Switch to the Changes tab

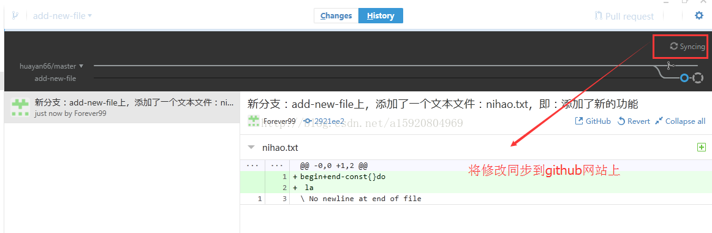click(336, 15)
